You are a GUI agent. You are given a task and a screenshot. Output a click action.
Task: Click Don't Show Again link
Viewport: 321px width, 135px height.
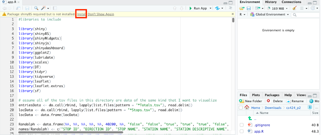[101, 14]
